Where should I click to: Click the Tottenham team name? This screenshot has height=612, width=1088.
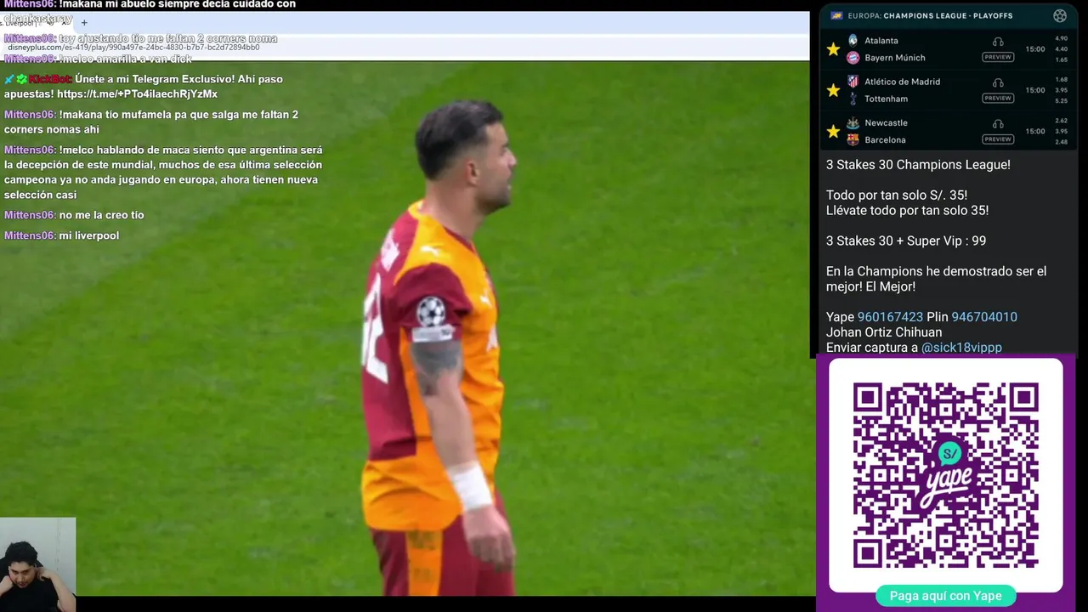point(887,99)
